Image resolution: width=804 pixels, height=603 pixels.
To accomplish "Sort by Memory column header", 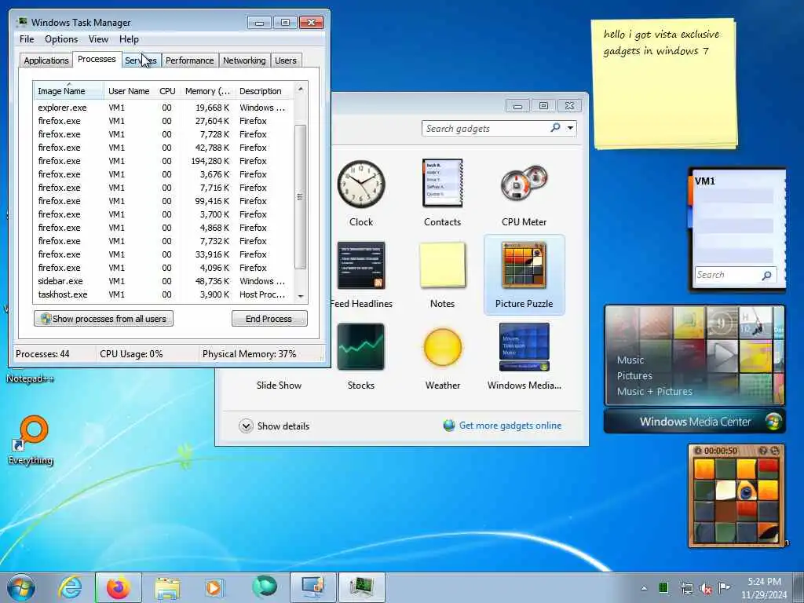I will click(x=207, y=91).
